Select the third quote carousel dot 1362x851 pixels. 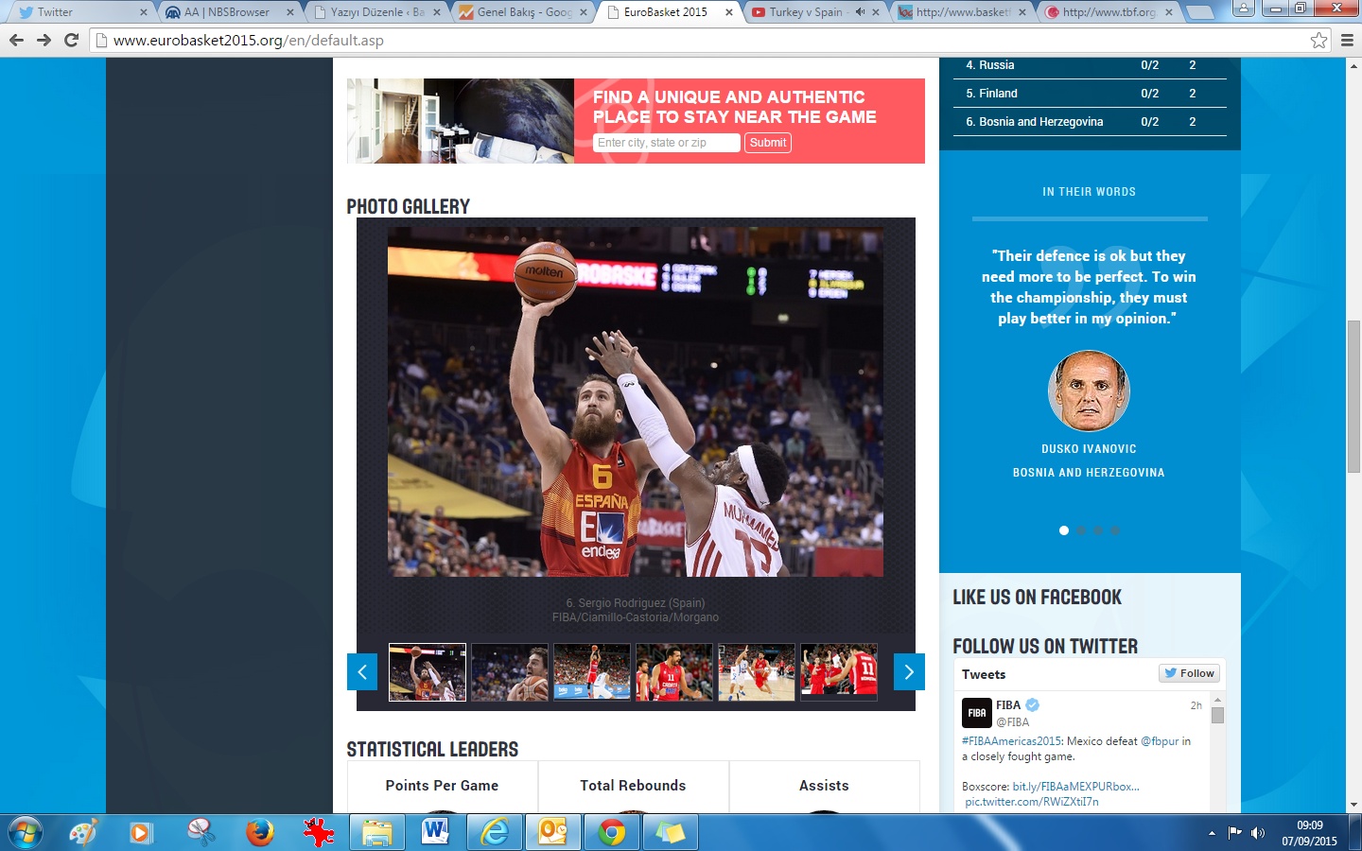[x=1098, y=530]
